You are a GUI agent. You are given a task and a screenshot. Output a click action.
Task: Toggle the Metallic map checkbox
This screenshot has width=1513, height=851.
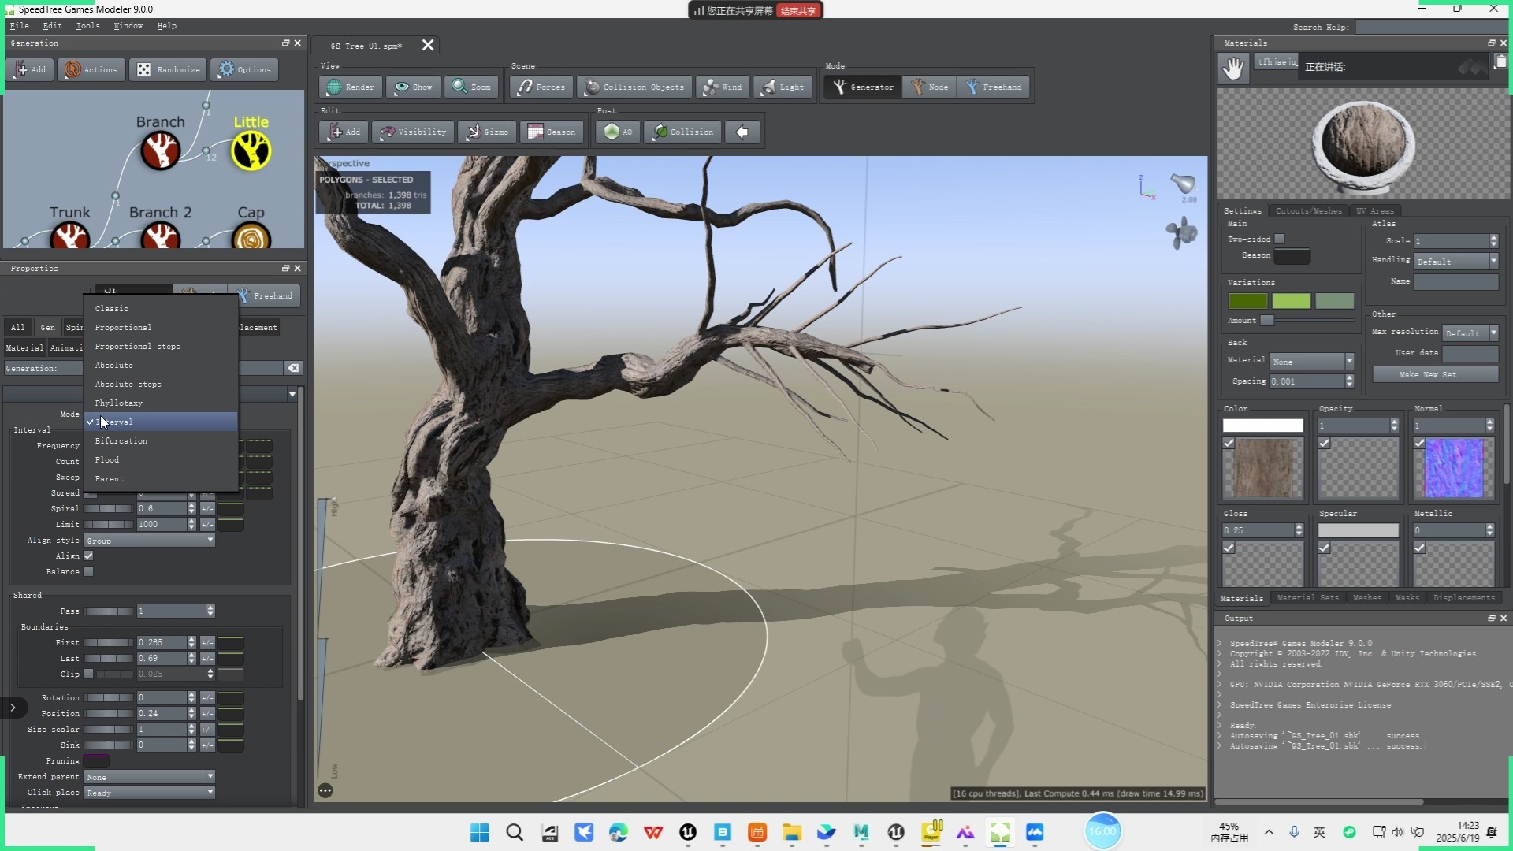tap(1419, 548)
